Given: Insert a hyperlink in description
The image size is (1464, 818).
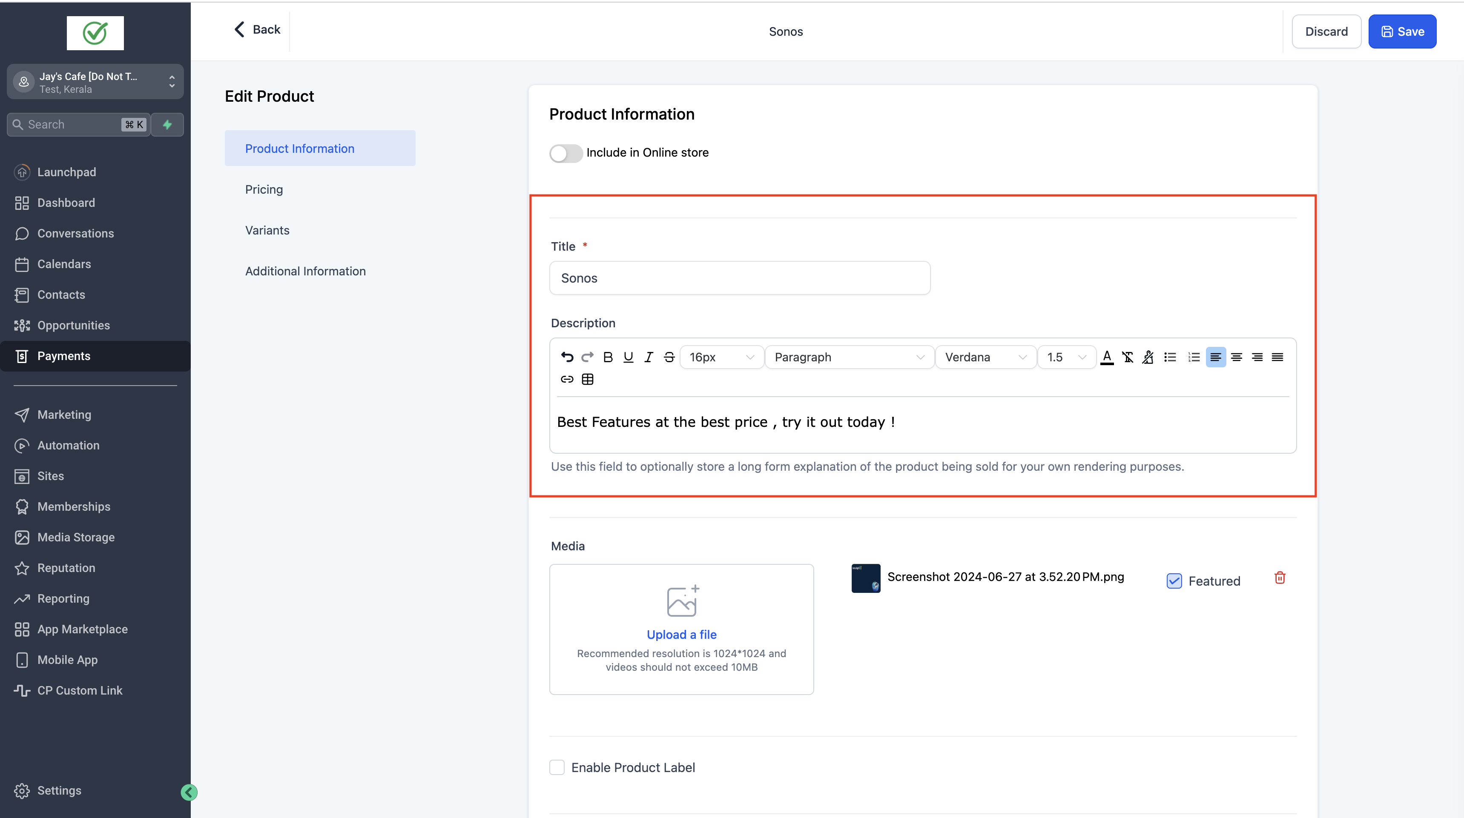Looking at the screenshot, I should (567, 379).
